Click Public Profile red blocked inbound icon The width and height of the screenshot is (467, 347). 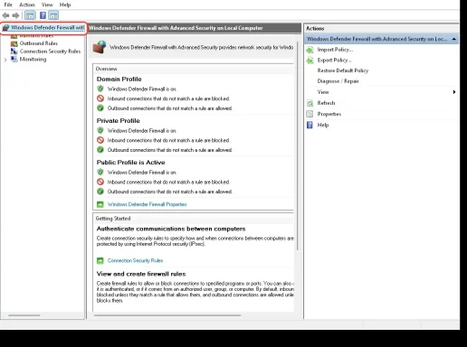click(100, 182)
